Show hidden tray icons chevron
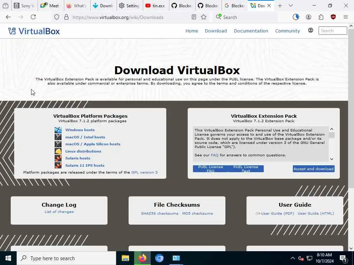The image size is (354, 265). point(292,258)
